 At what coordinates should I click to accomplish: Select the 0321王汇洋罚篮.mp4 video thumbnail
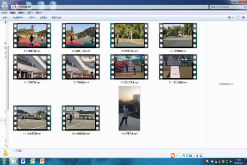tap(129, 67)
